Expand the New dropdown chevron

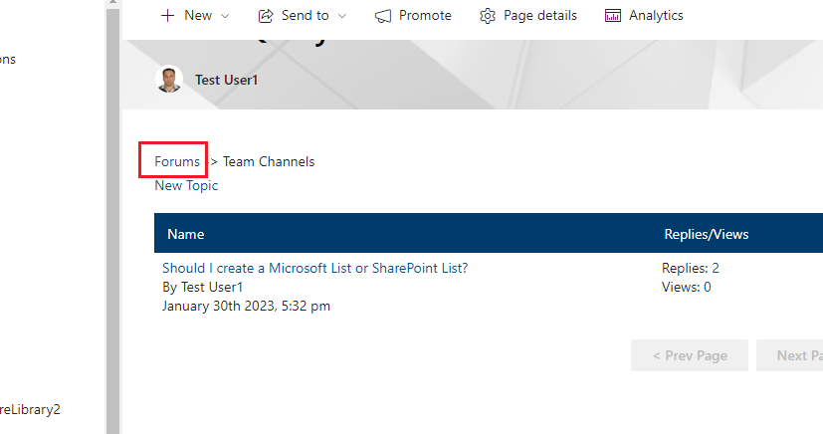[224, 16]
